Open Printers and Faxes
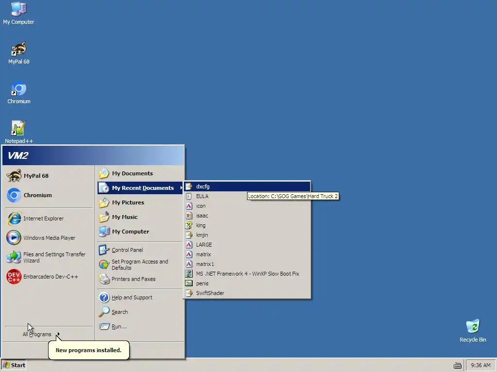 click(140, 279)
